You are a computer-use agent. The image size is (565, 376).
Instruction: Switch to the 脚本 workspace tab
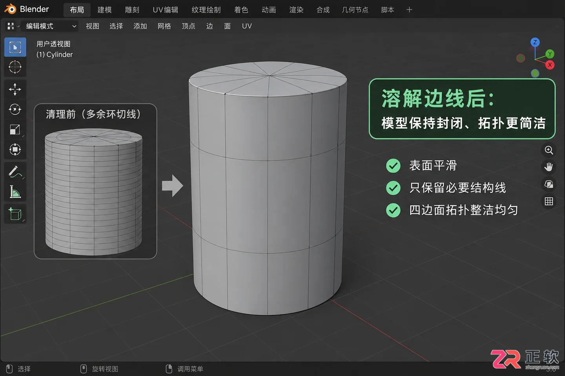point(388,10)
